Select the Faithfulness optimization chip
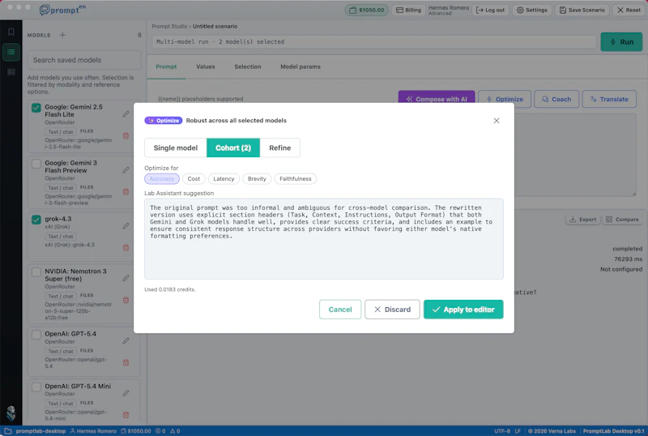This screenshot has width=648, height=436. point(295,179)
